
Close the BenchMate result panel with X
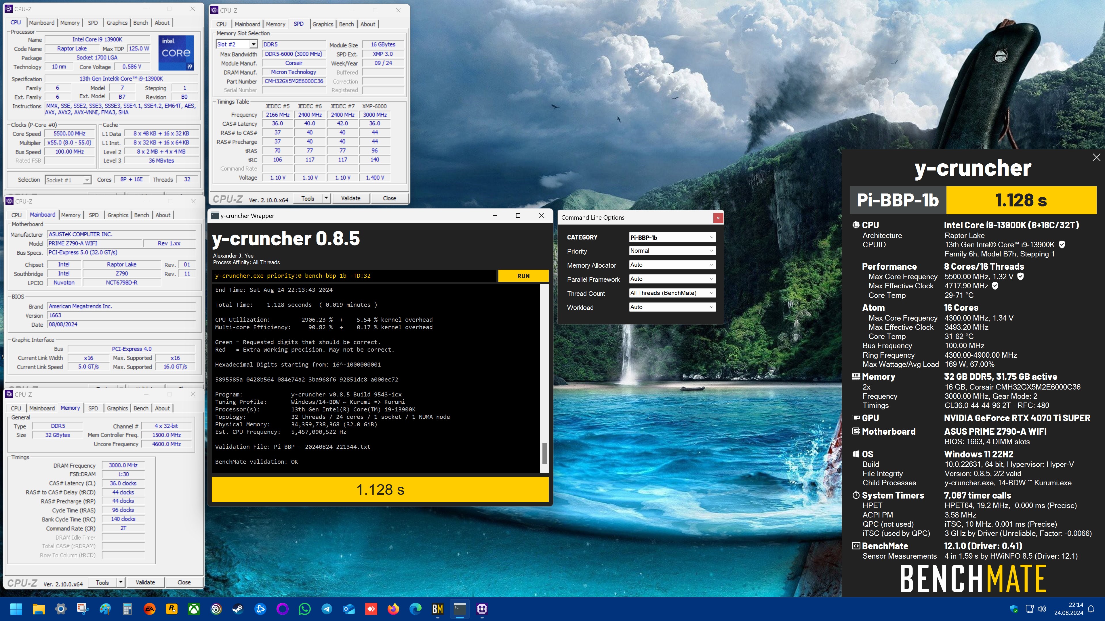[1096, 157]
